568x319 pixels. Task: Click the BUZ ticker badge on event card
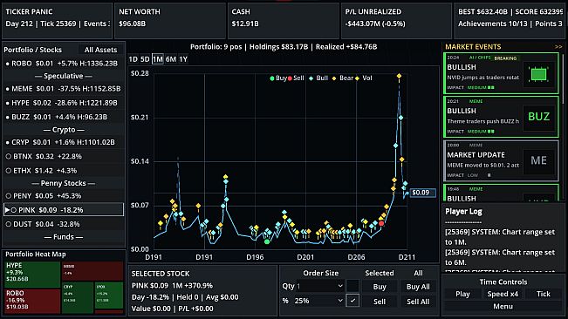click(538, 117)
